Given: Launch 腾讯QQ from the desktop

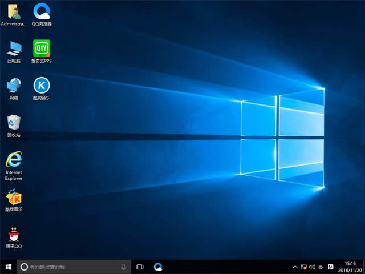Looking at the screenshot, I should (x=14, y=235).
